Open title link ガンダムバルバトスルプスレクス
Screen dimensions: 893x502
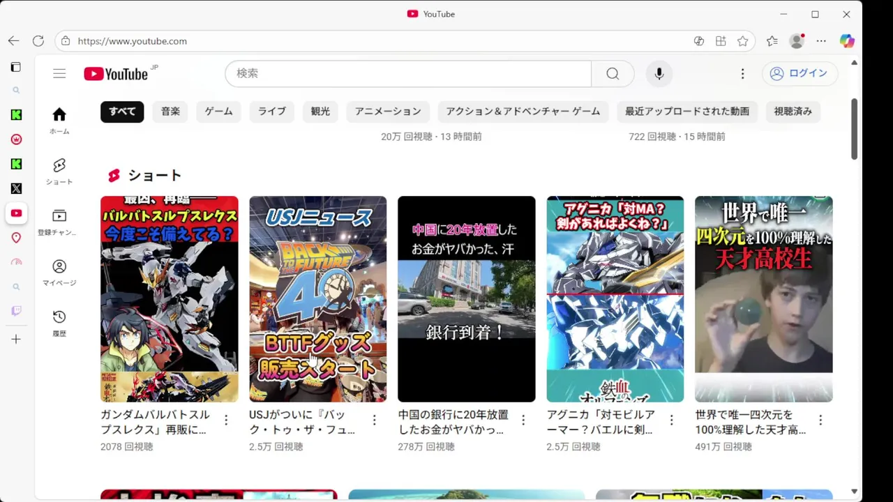(x=156, y=422)
